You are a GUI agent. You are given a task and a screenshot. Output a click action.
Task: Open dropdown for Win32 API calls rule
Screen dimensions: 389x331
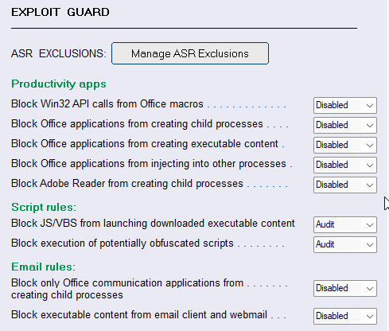click(x=345, y=105)
